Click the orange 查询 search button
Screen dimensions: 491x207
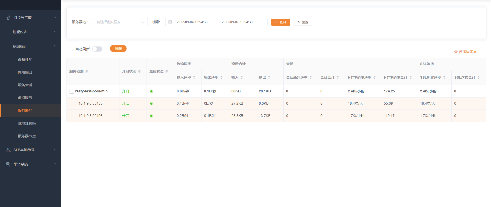point(281,22)
